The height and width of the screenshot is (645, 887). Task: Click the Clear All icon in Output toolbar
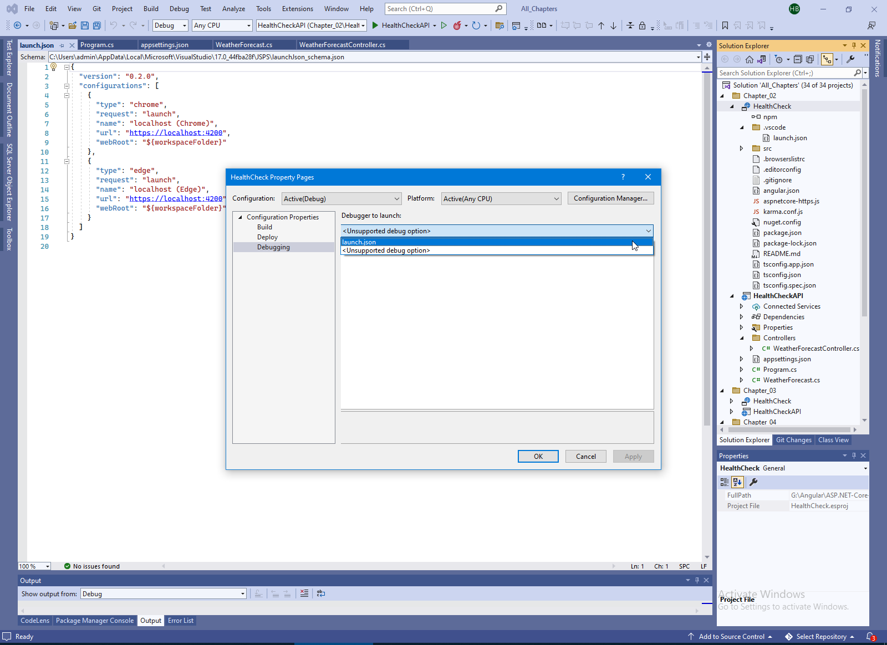click(x=304, y=593)
